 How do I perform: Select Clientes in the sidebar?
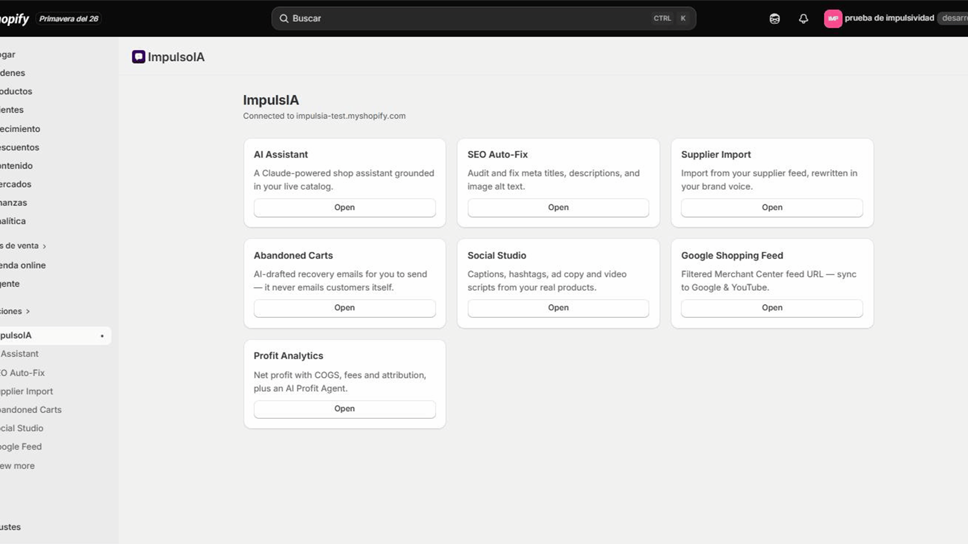[x=12, y=110]
